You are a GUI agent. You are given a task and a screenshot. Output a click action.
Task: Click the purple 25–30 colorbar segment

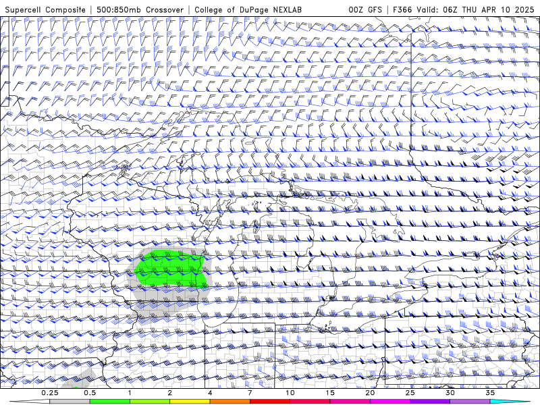pyautogui.click(x=430, y=402)
